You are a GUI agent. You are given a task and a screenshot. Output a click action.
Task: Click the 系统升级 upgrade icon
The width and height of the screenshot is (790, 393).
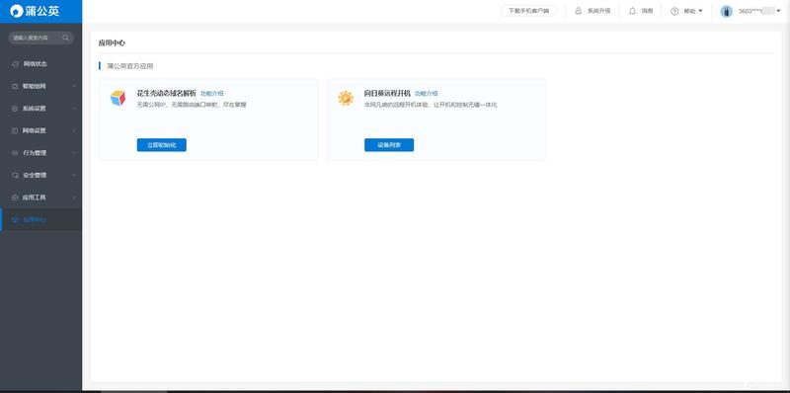[x=579, y=11]
